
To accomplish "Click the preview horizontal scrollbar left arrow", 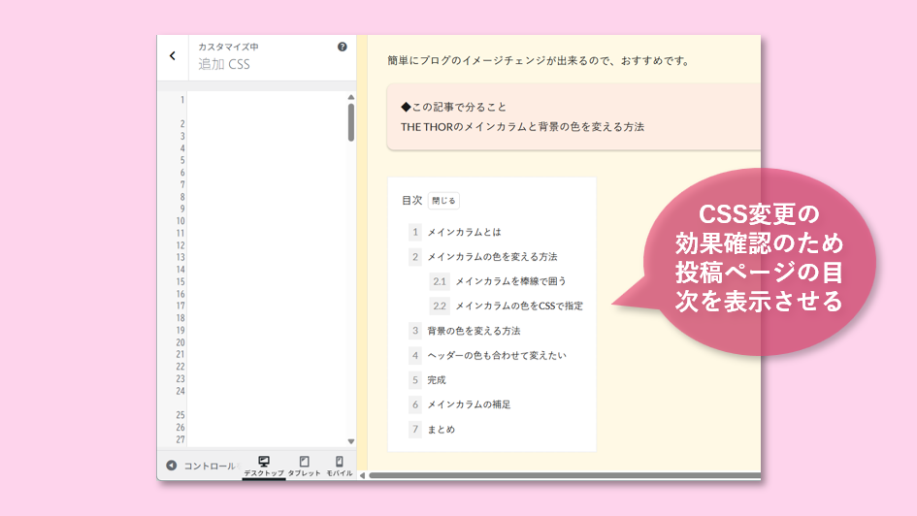I will pos(363,475).
